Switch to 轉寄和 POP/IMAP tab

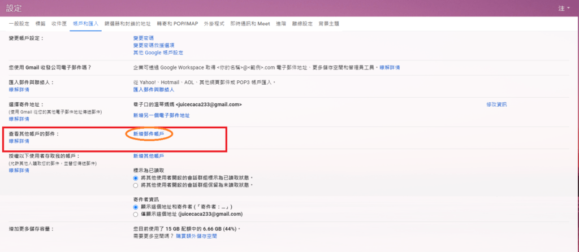click(x=178, y=24)
